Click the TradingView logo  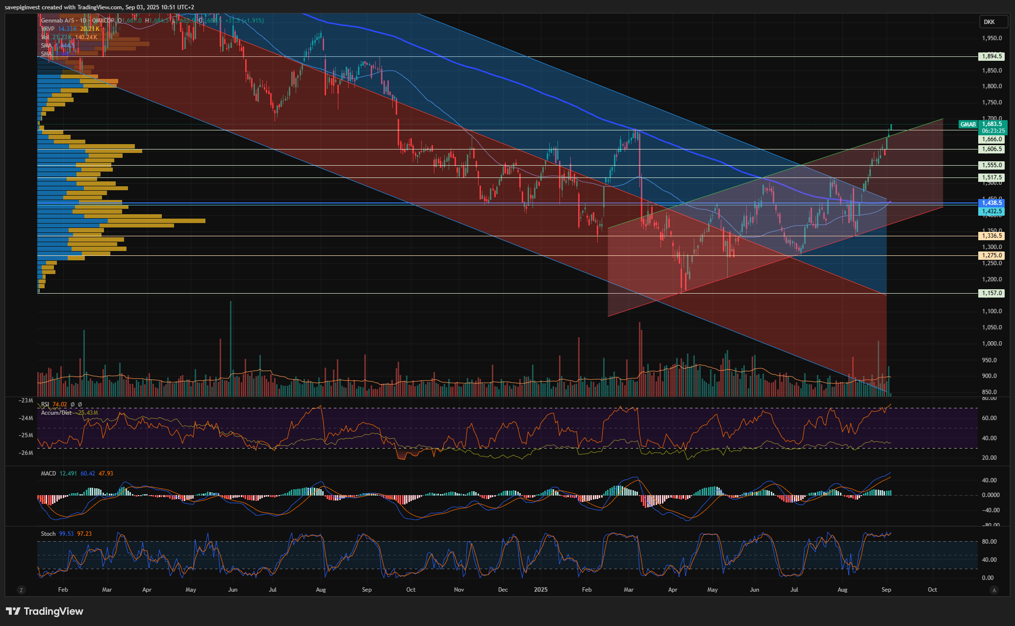[x=45, y=611]
